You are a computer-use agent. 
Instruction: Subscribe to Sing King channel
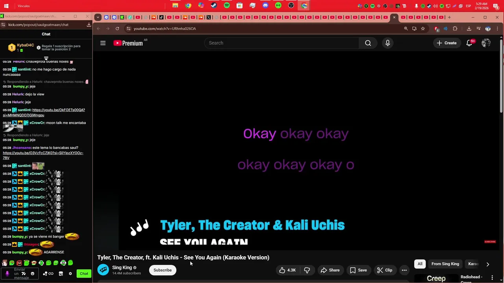pyautogui.click(x=163, y=270)
